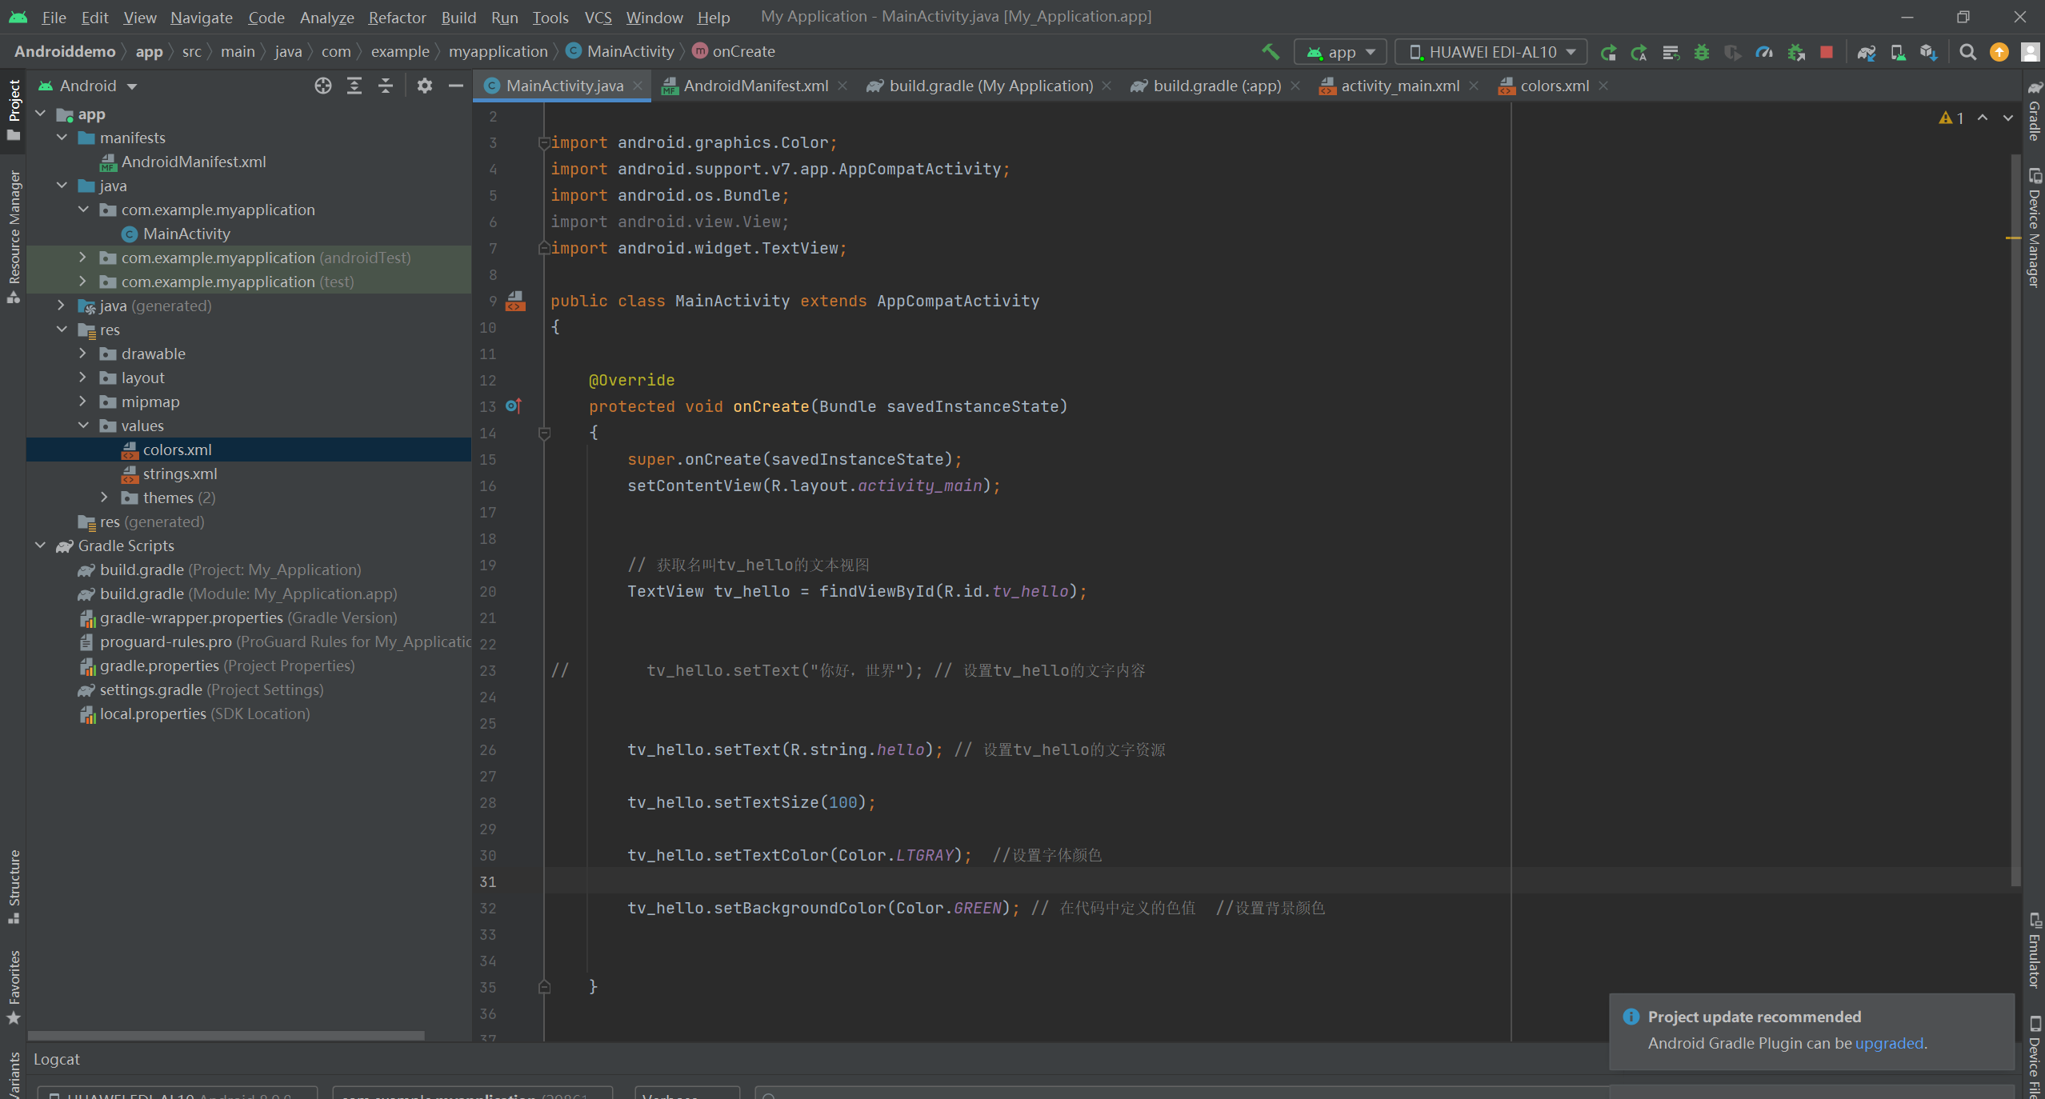Screen dimensions: 2045x1099
Task: Open the SDK Manager cube icon
Action: [1928, 52]
